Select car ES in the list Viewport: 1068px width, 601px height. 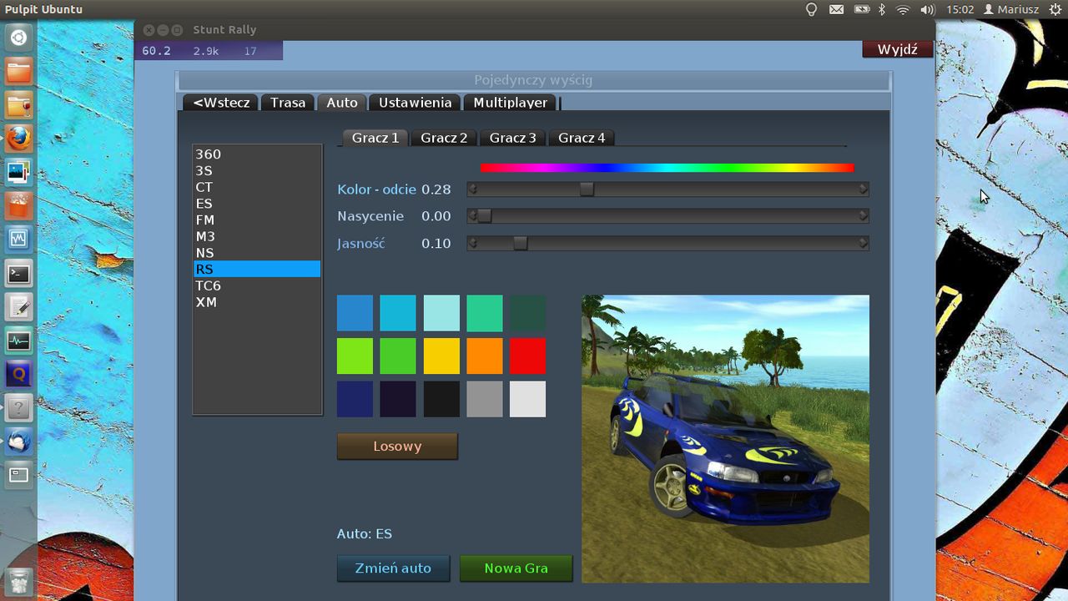point(257,203)
